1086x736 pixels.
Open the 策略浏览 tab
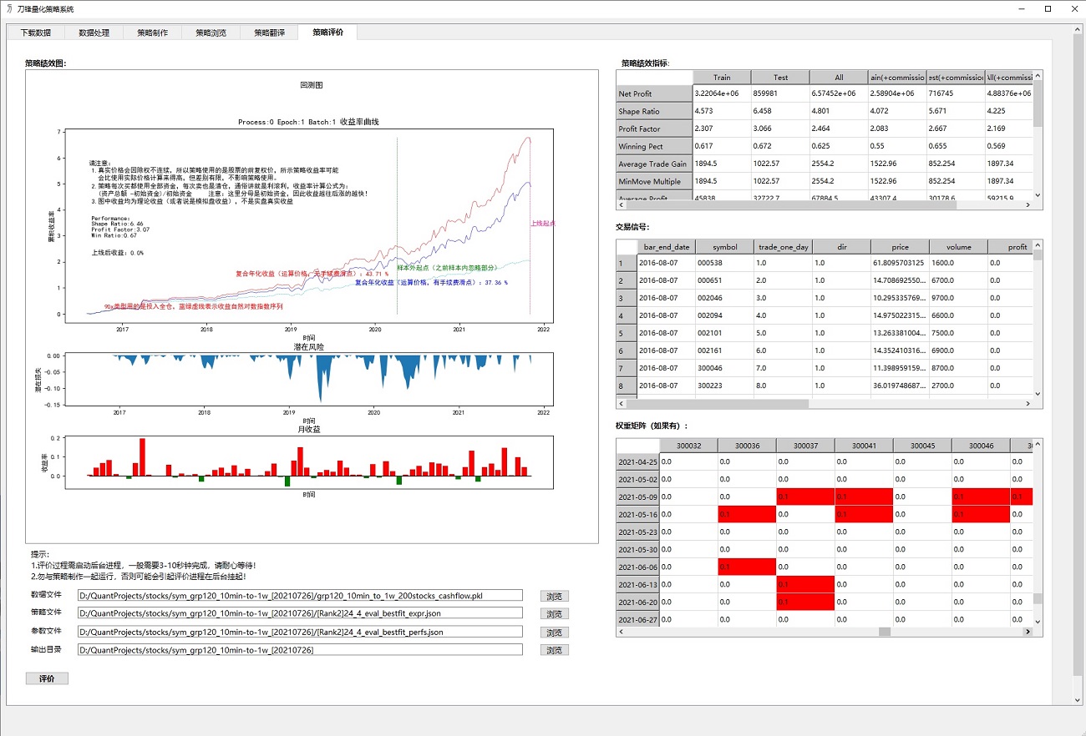point(211,33)
